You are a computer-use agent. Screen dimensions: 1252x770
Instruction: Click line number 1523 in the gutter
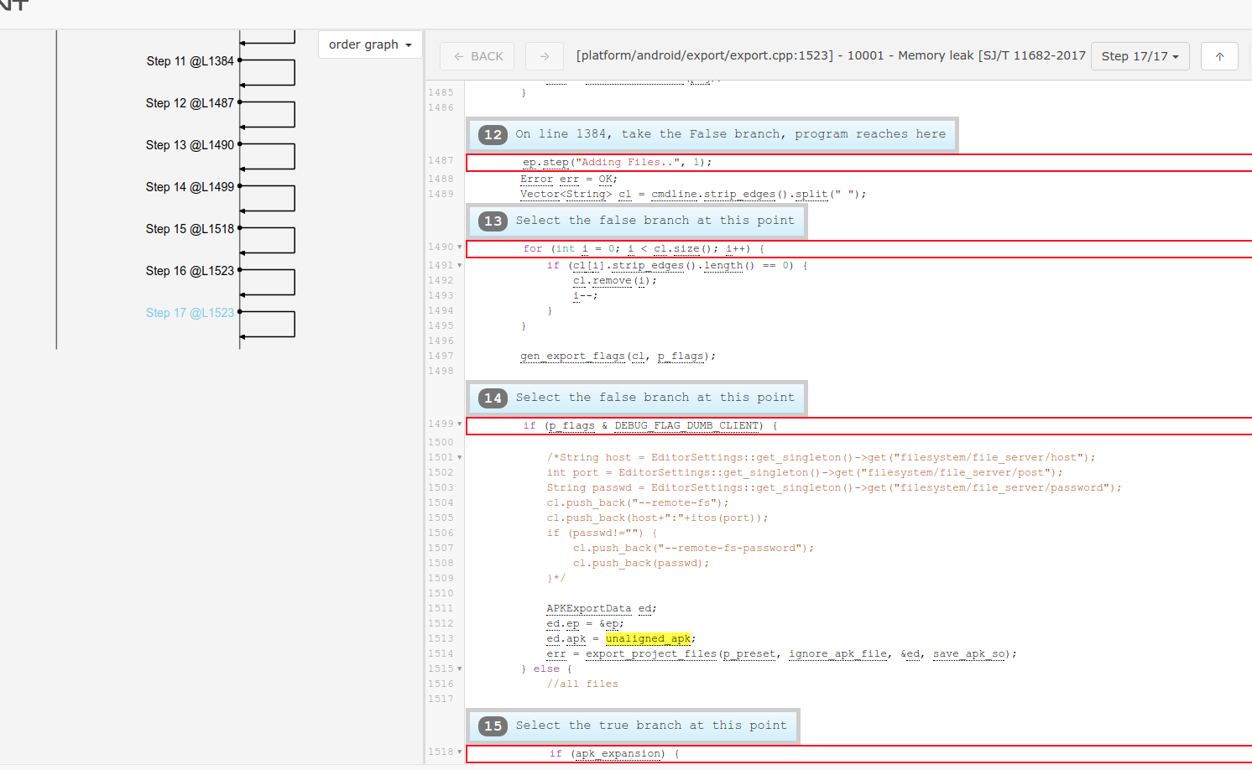[442, 752]
